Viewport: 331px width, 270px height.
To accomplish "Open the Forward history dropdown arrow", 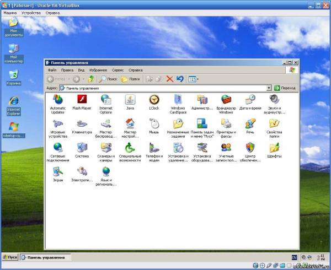I will coord(83,79).
